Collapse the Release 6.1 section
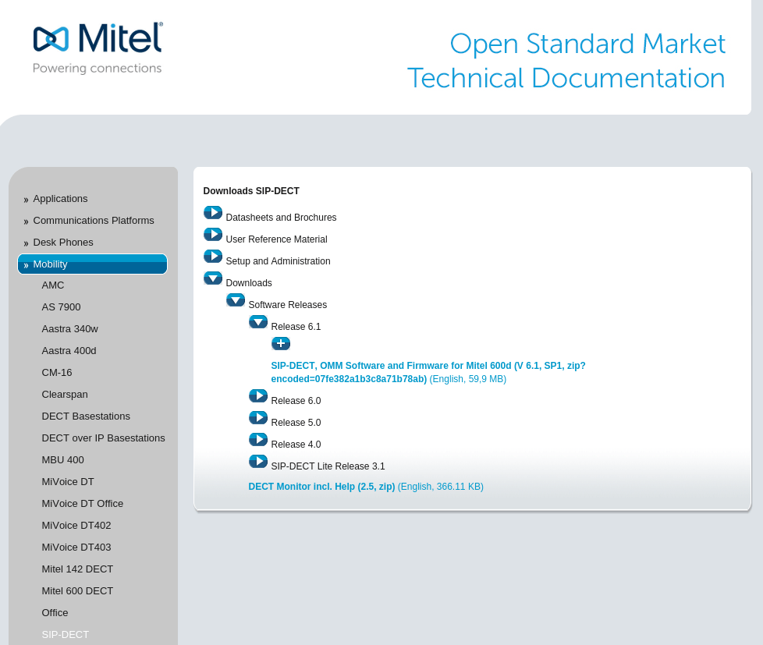The width and height of the screenshot is (763, 645). click(x=258, y=322)
